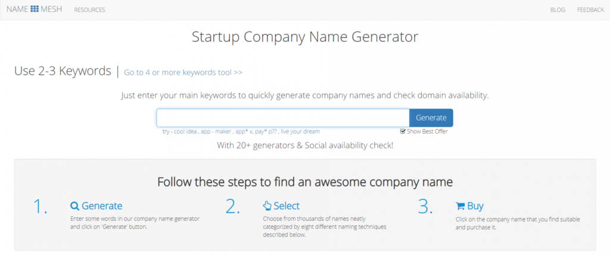Click the Generate step heading text

point(102,206)
